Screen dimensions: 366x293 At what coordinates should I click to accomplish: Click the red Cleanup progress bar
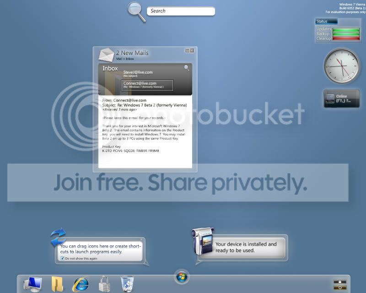point(346,38)
